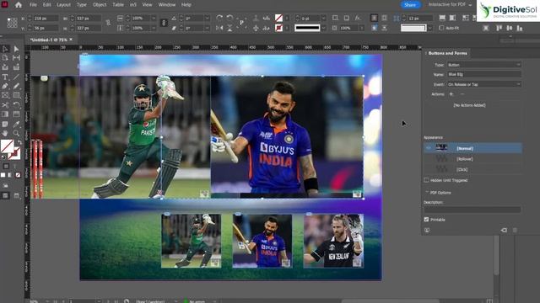Image resolution: width=540 pixels, height=303 pixels.
Task: Toggle the Printable checkbox
Action: 426,219
